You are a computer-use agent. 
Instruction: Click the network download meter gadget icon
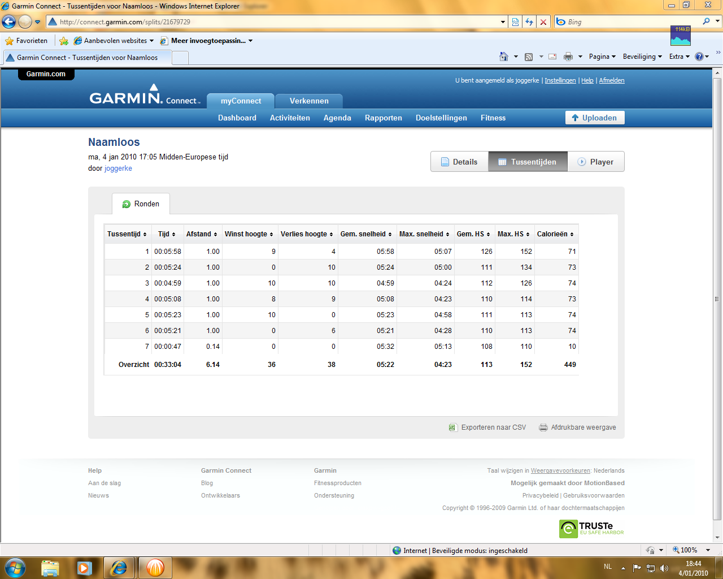pos(681,36)
